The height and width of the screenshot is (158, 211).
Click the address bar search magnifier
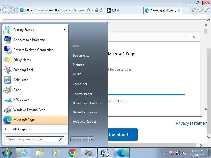tap(88, 10)
